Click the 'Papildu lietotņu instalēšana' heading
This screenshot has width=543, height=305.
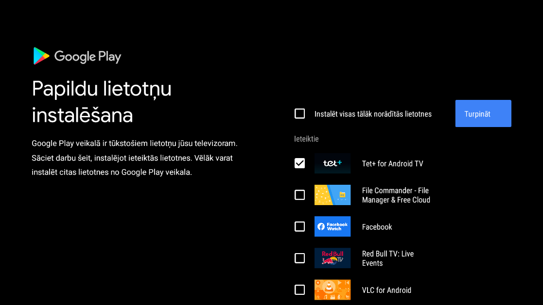tap(102, 101)
